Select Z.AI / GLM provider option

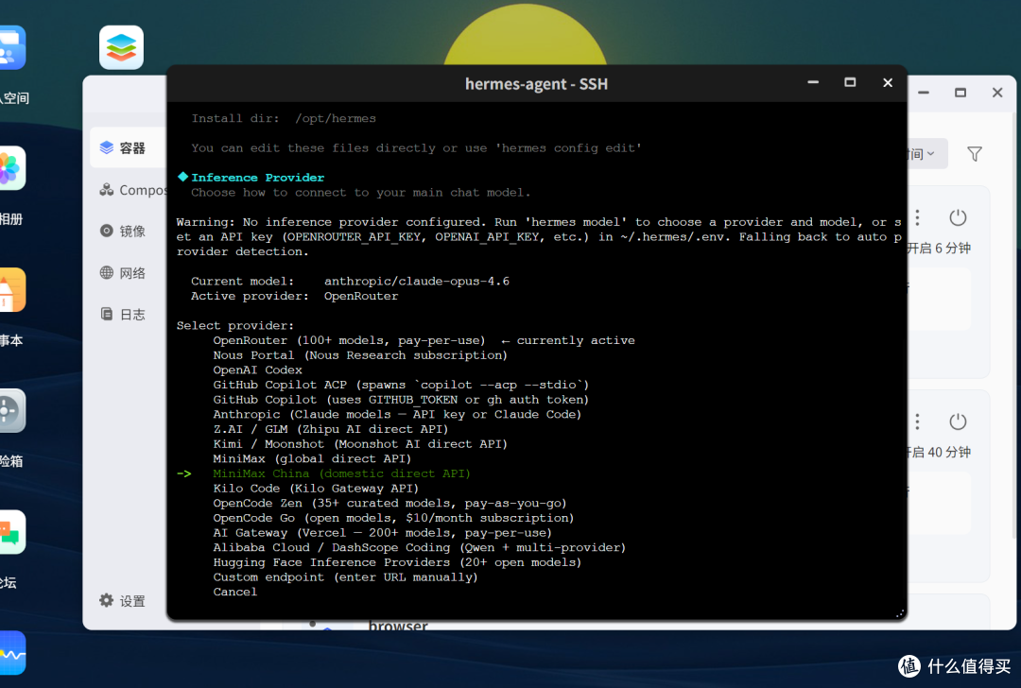pyautogui.click(x=331, y=430)
